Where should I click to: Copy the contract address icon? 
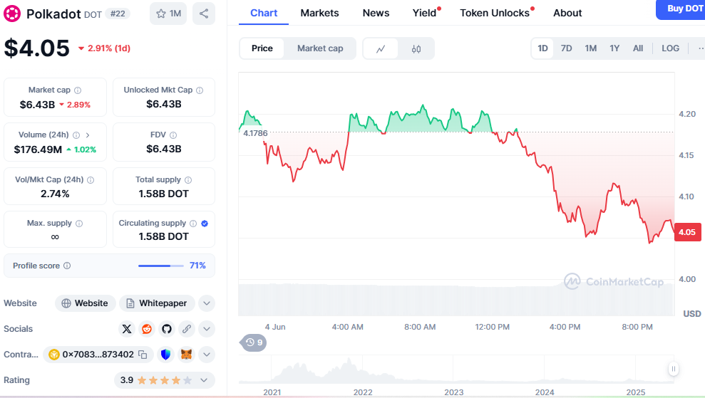143,355
